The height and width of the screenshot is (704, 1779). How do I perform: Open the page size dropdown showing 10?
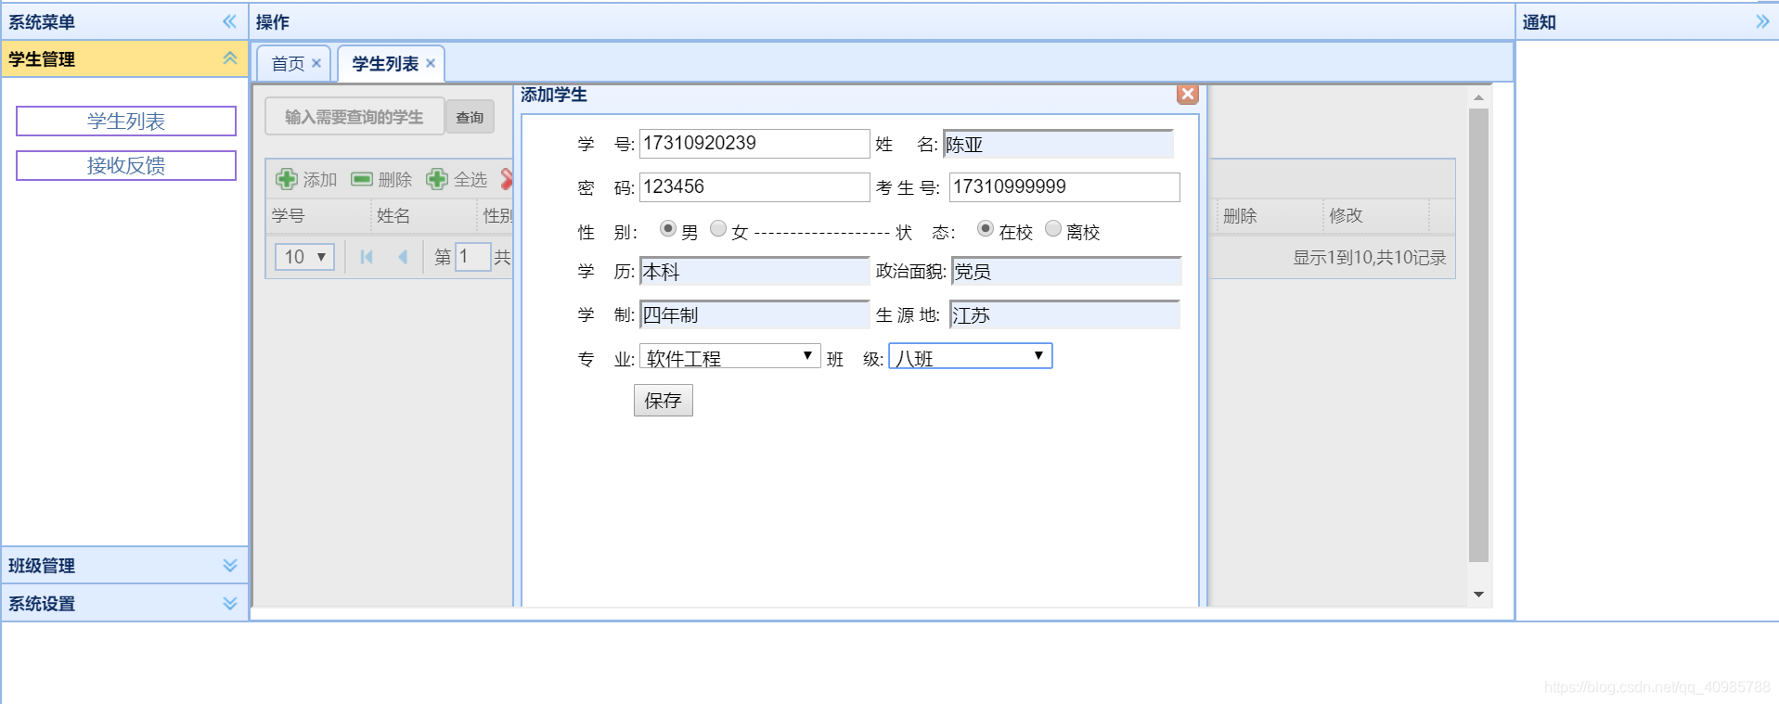click(304, 257)
